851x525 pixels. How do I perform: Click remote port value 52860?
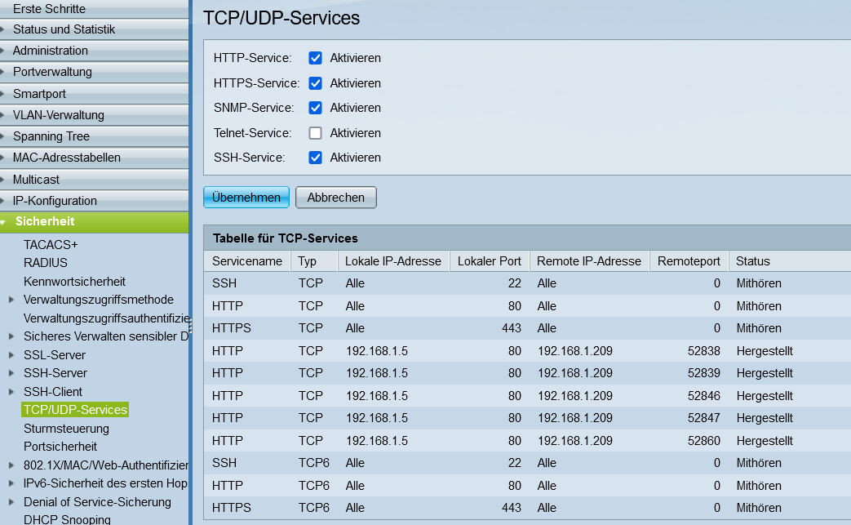704,440
